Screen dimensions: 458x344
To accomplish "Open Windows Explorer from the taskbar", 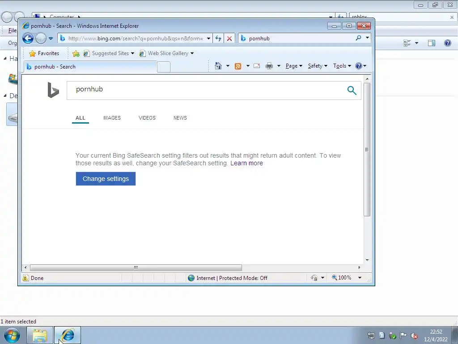I will [40, 335].
